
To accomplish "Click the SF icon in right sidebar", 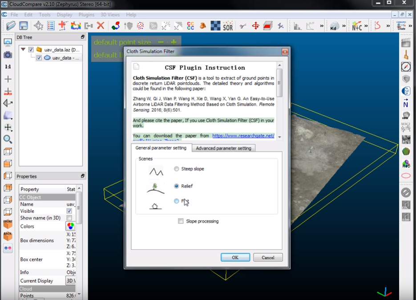I will 406,91.
